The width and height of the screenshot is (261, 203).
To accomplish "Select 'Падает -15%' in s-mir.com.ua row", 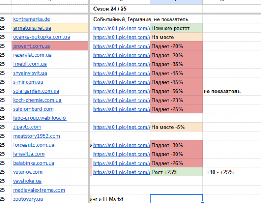I will 176,82.
